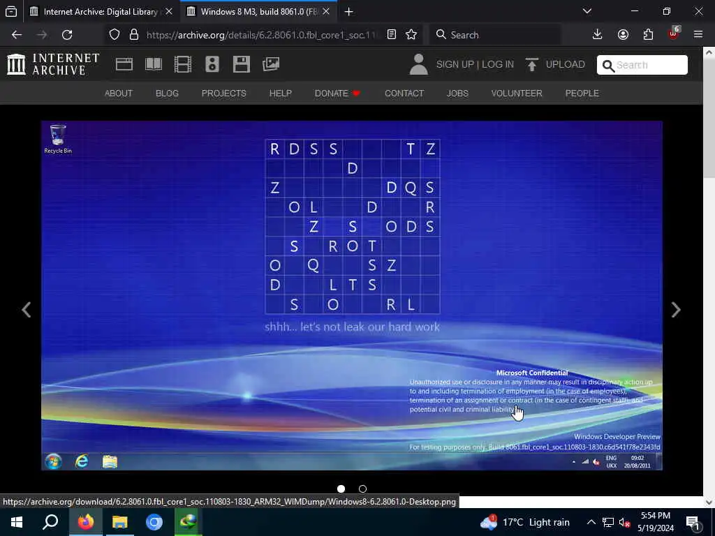
Task: Click the scrollbar down arrow
Action: tap(709, 502)
